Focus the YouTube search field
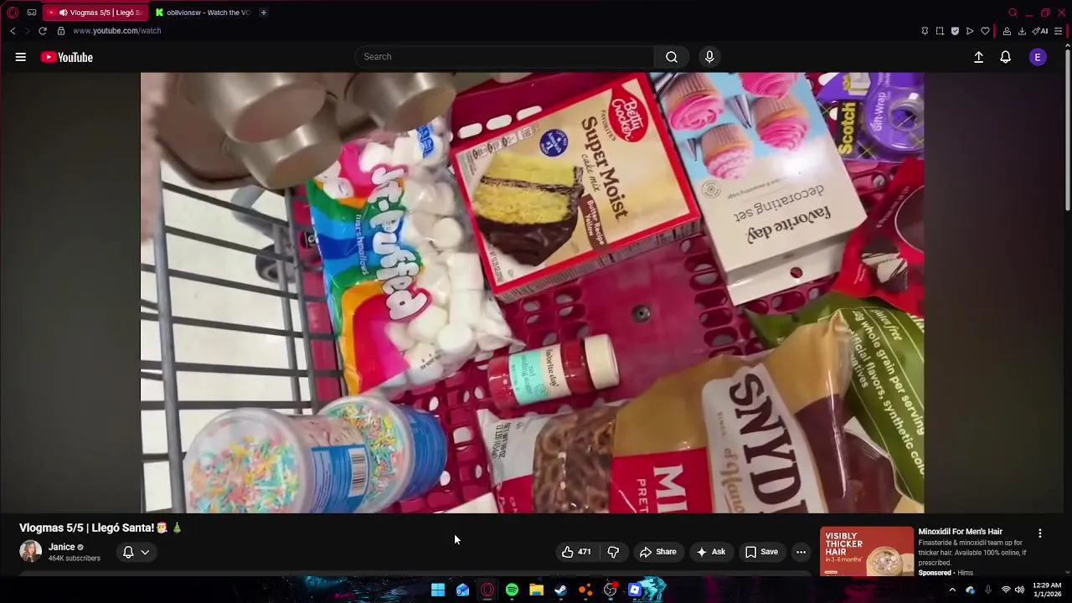This screenshot has width=1072, height=603. coord(504,57)
